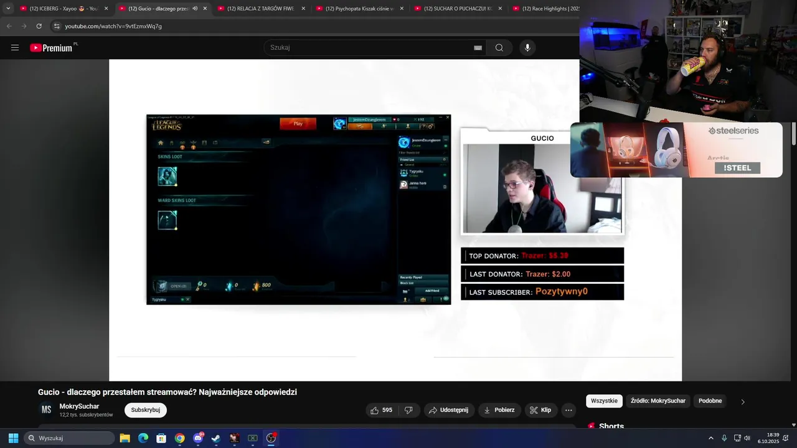Start voice search with microphone button

coord(527,48)
